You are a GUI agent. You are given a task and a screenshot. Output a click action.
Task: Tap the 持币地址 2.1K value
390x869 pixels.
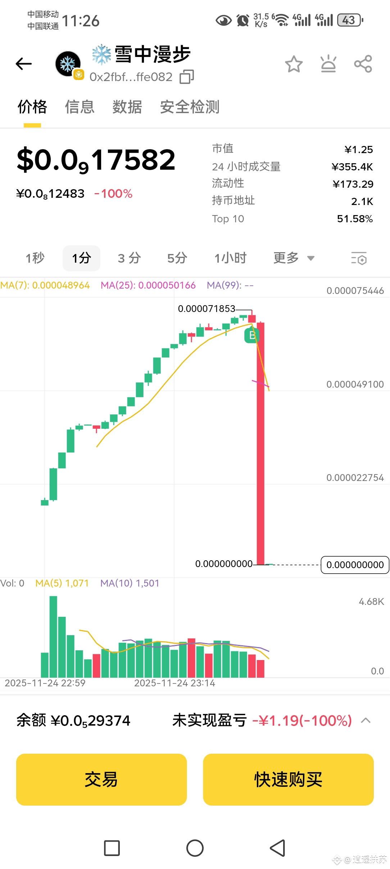pyautogui.click(x=362, y=201)
